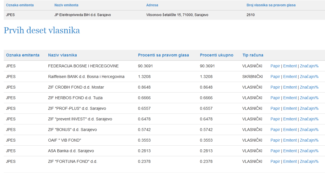325x176 pixels.
Task: Select Papir link in ZIF BONUS row
Action: 275,130
